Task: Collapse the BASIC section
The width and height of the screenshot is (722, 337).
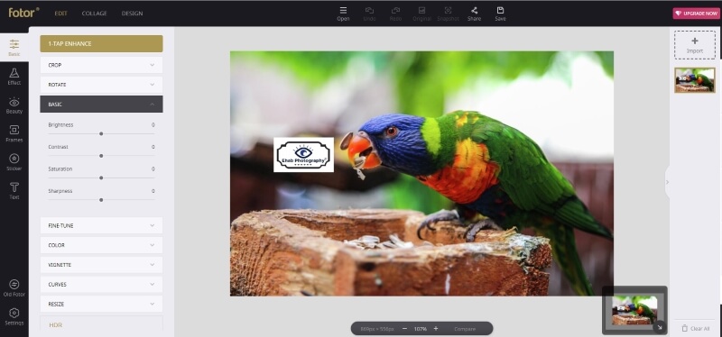Action: pyautogui.click(x=101, y=105)
